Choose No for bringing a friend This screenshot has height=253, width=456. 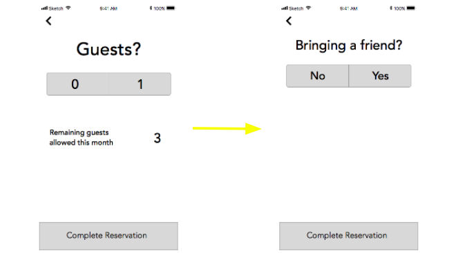tap(318, 76)
